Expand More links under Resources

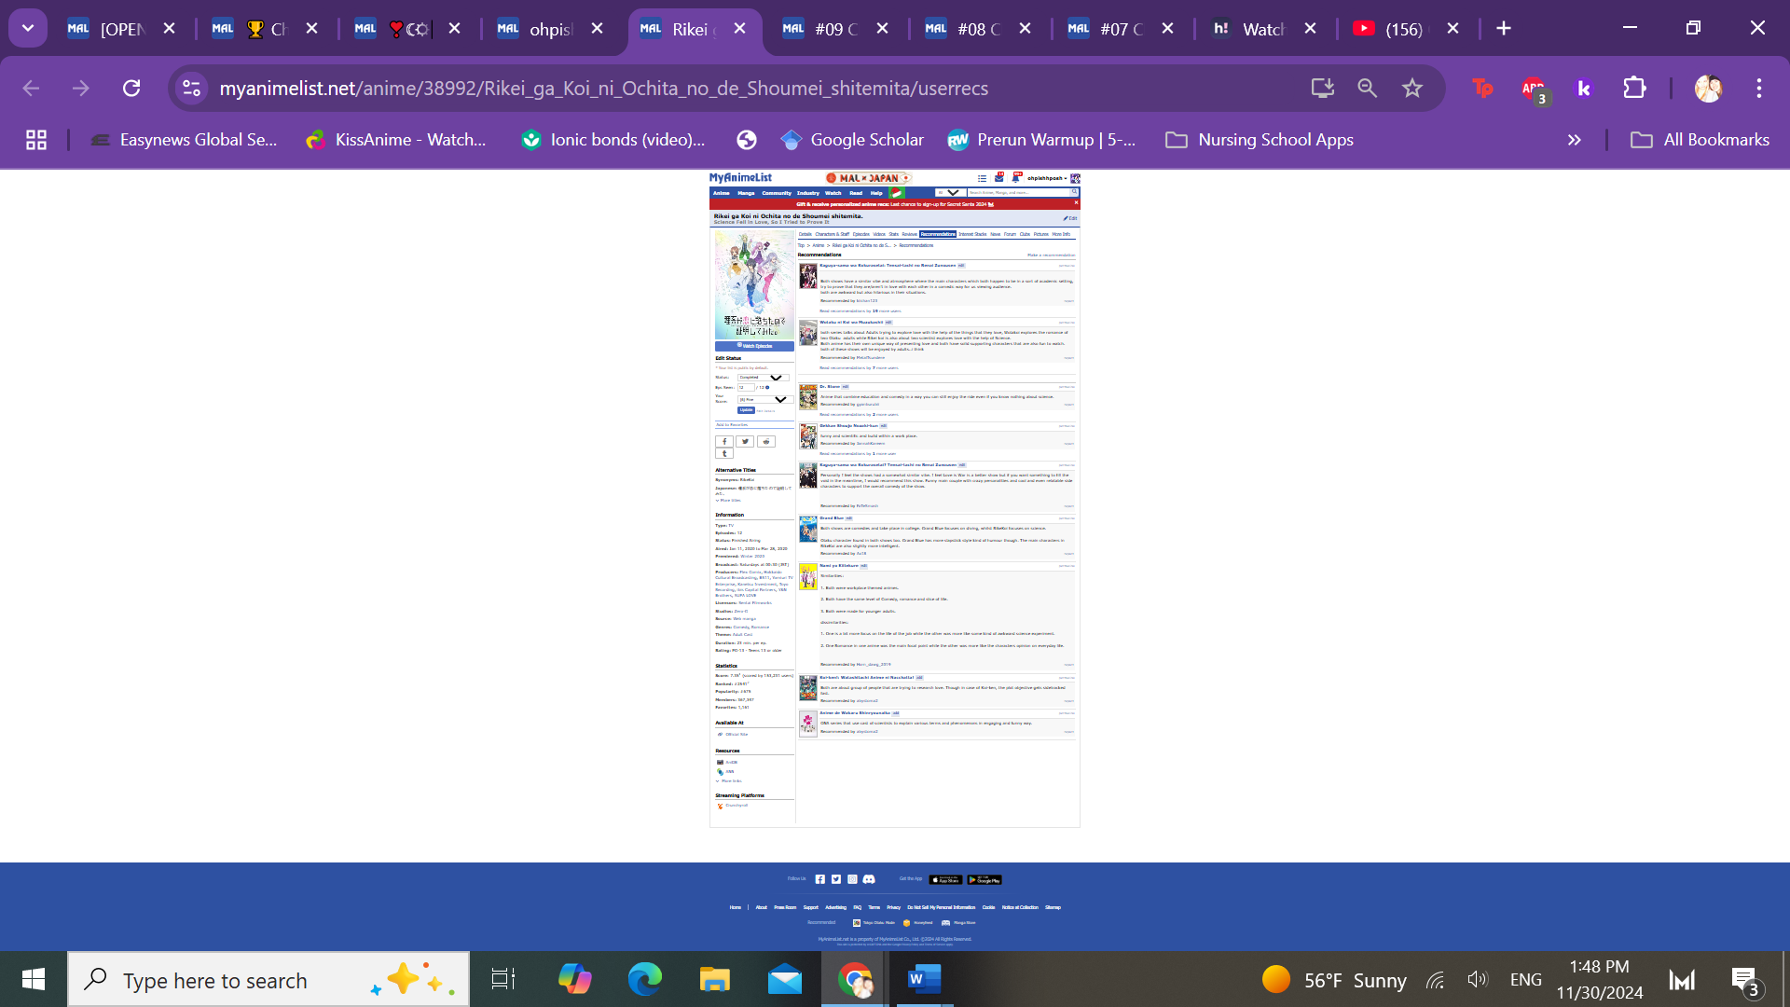pyautogui.click(x=729, y=781)
